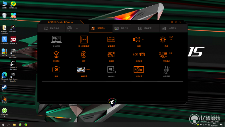Open the PUBG BATTLEGROUNDS desktop shortcut
The image size is (225, 127).
pyautogui.click(x=13, y=53)
